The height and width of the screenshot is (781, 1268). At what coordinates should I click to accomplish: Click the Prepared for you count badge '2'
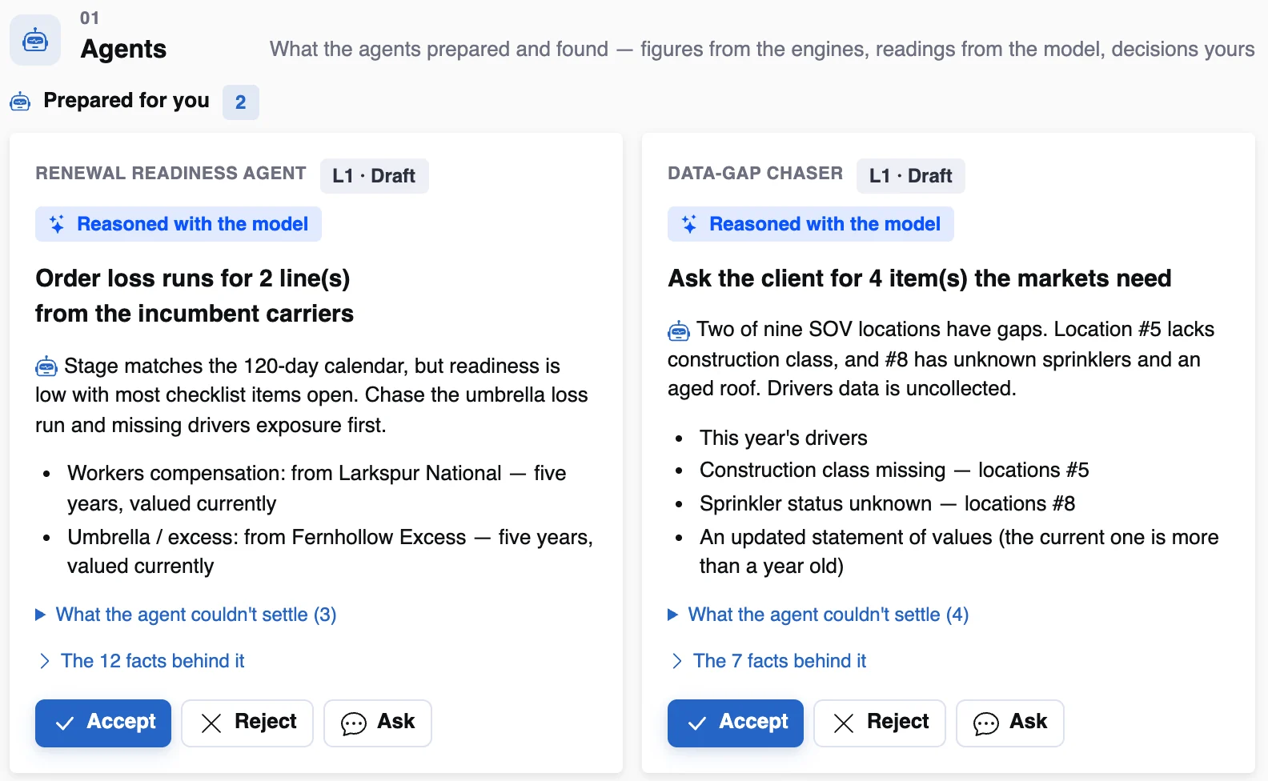(x=241, y=102)
